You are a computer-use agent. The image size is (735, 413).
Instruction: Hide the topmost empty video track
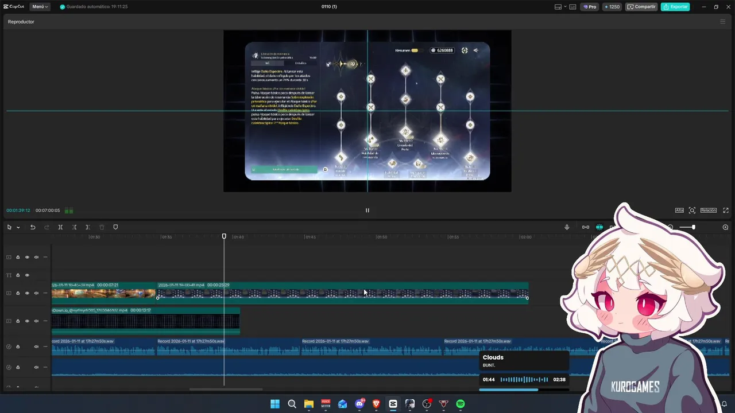click(27, 257)
